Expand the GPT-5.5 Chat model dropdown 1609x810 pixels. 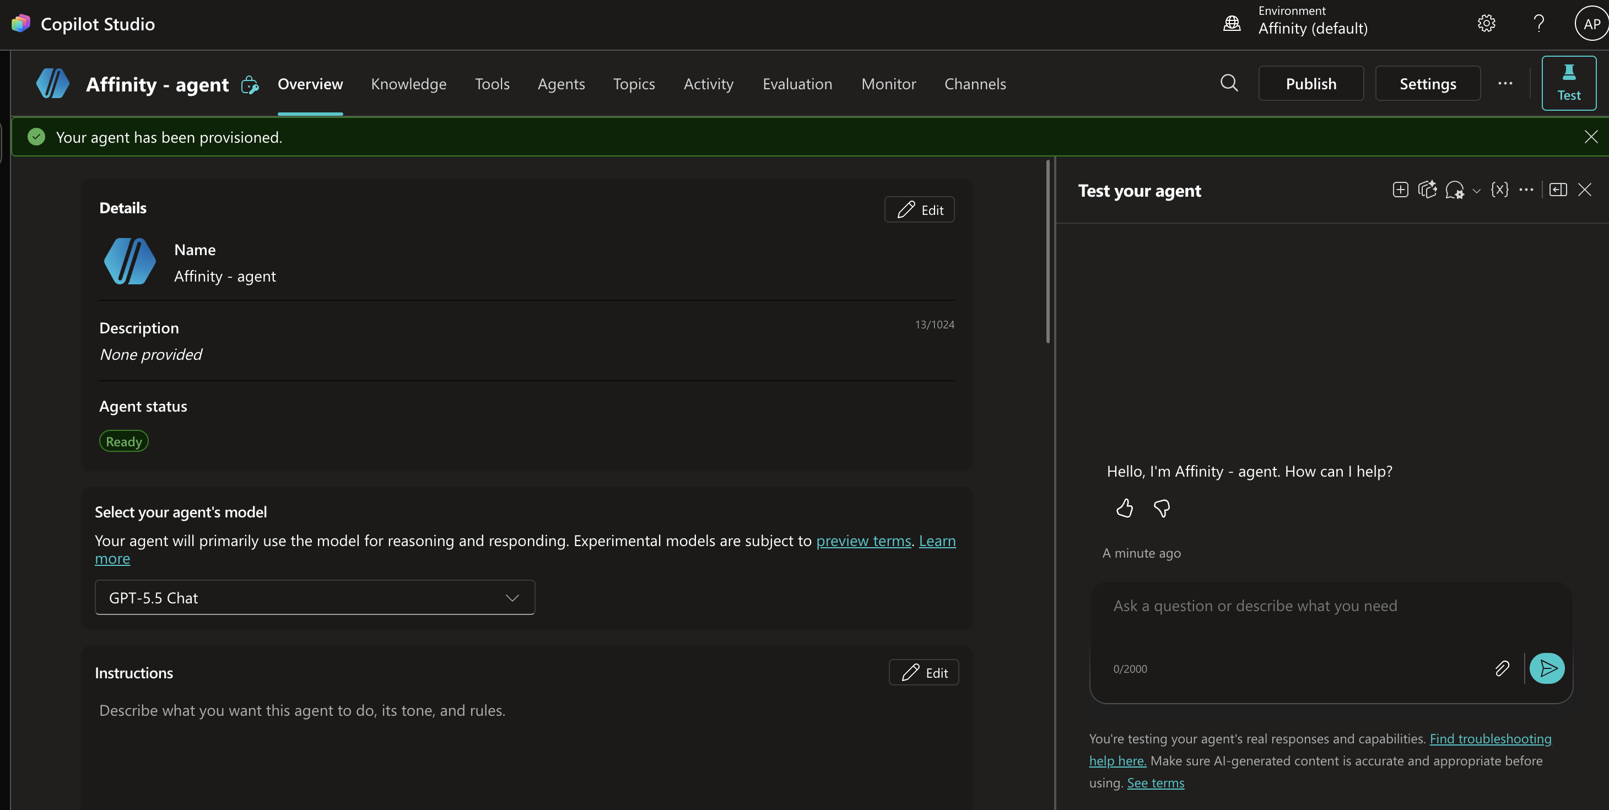[315, 598]
